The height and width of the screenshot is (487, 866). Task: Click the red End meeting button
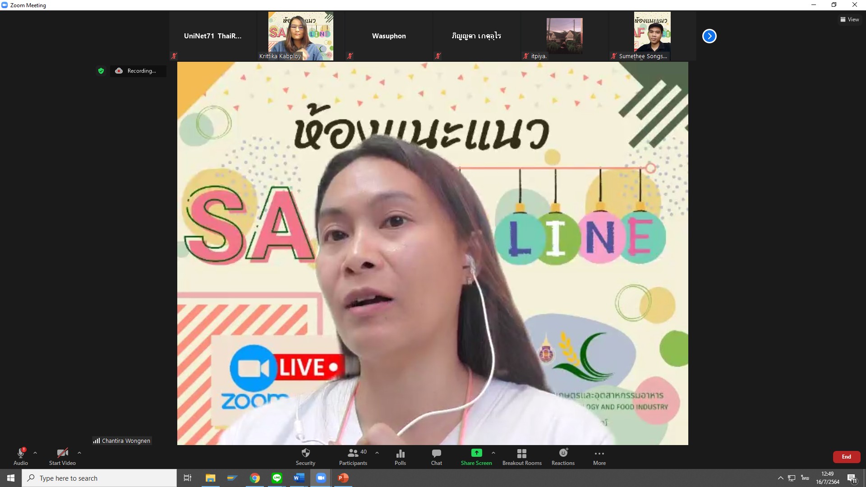(846, 457)
